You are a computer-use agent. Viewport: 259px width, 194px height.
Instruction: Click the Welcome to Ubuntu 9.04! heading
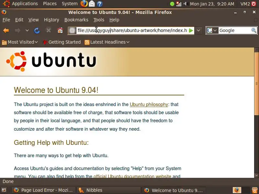pyautogui.click(x=56, y=90)
